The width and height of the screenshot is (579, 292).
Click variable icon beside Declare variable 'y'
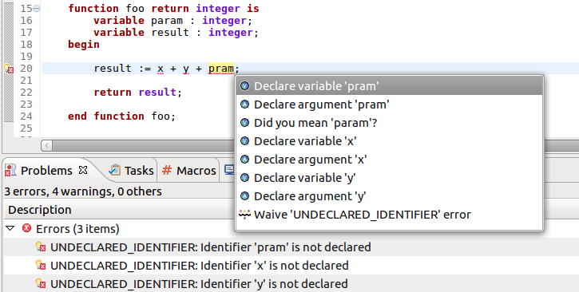pyautogui.click(x=245, y=178)
